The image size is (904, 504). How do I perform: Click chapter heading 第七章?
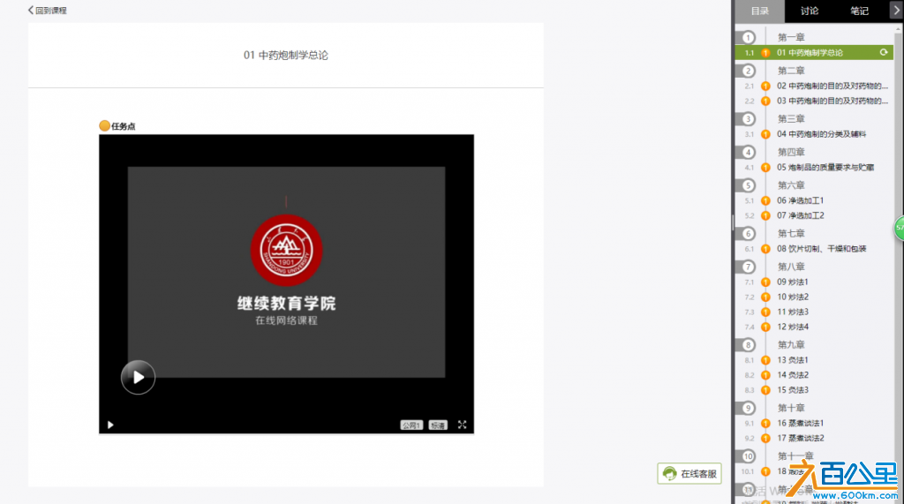791,234
